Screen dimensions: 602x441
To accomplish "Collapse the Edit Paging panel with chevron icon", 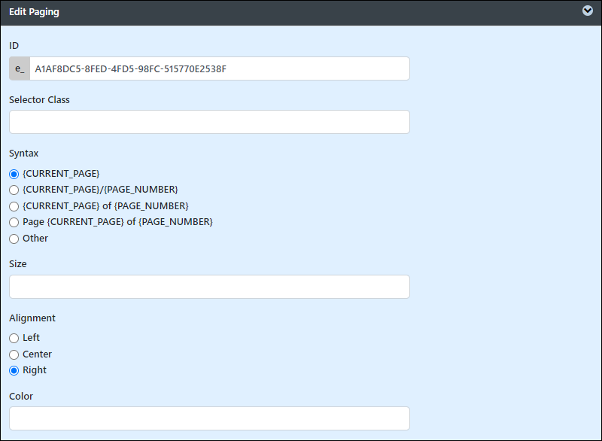I will click(x=587, y=11).
